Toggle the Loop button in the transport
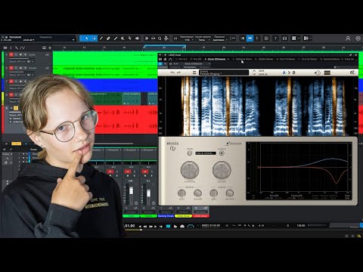 [191, 226]
